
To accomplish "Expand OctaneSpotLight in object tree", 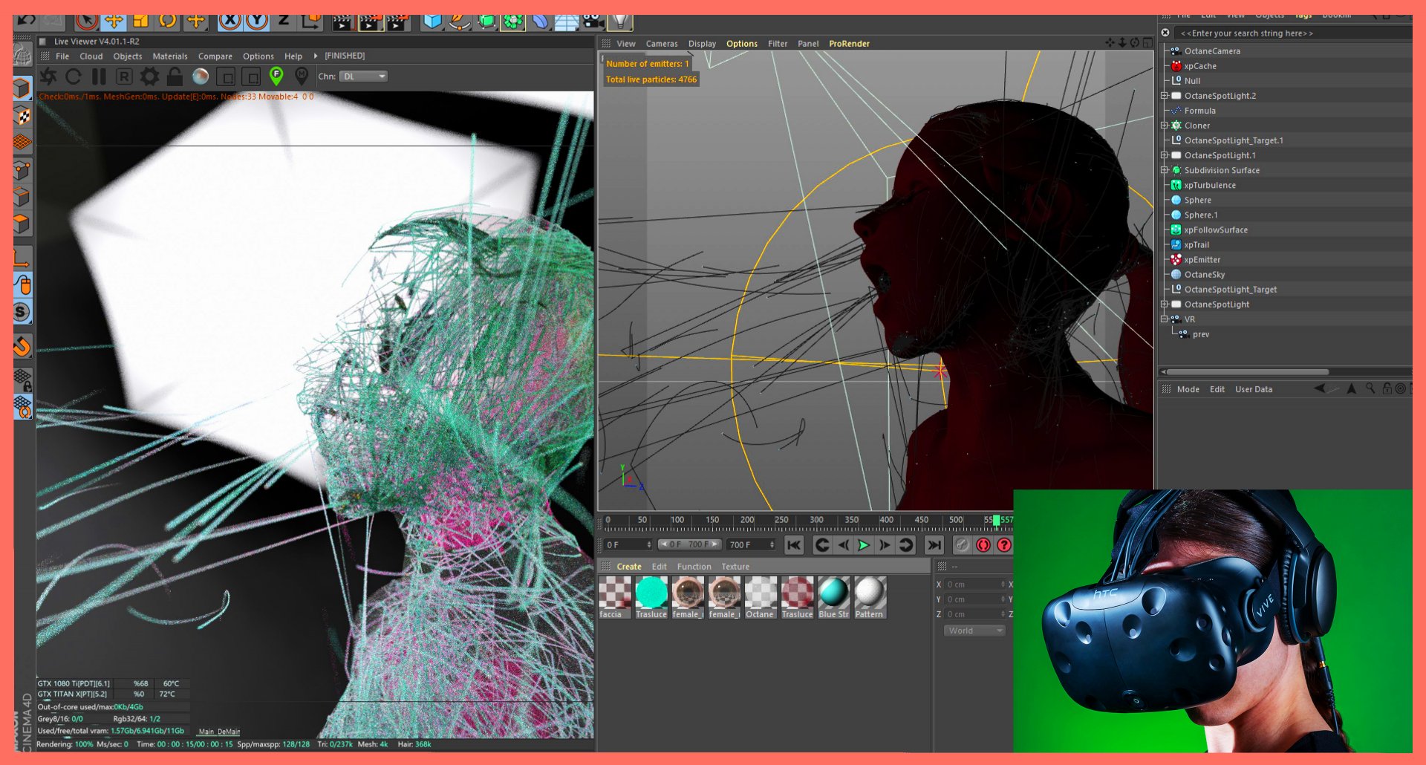I will (1164, 305).
